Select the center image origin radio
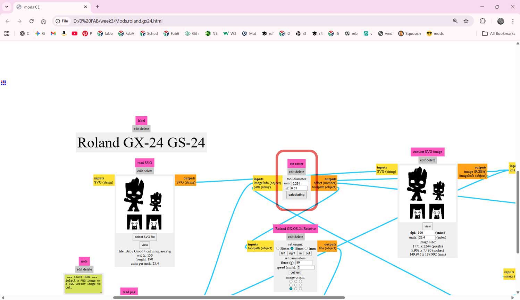520x300 pixels. click(x=296, y=285)
